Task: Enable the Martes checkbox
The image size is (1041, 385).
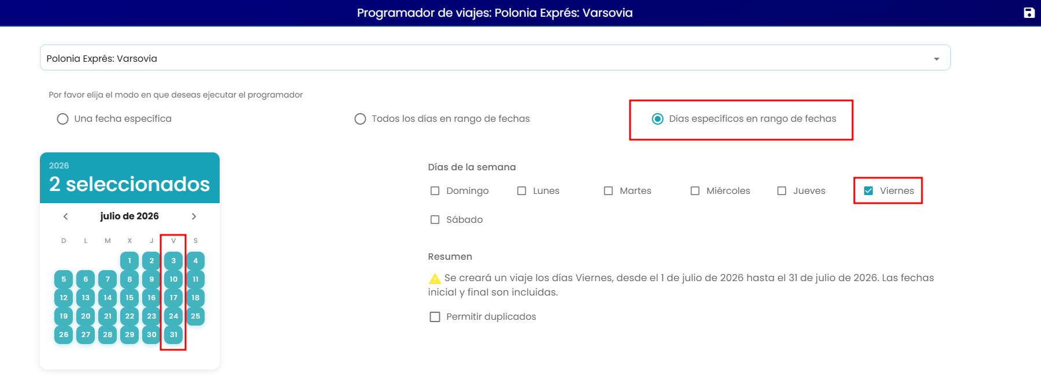Action: [x=608, y=191]
